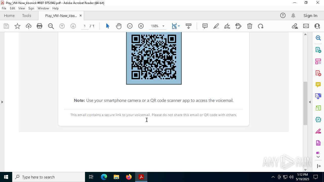Close the Play_VM-Now document tab
The image size is (324, 182).
[80, 16]
